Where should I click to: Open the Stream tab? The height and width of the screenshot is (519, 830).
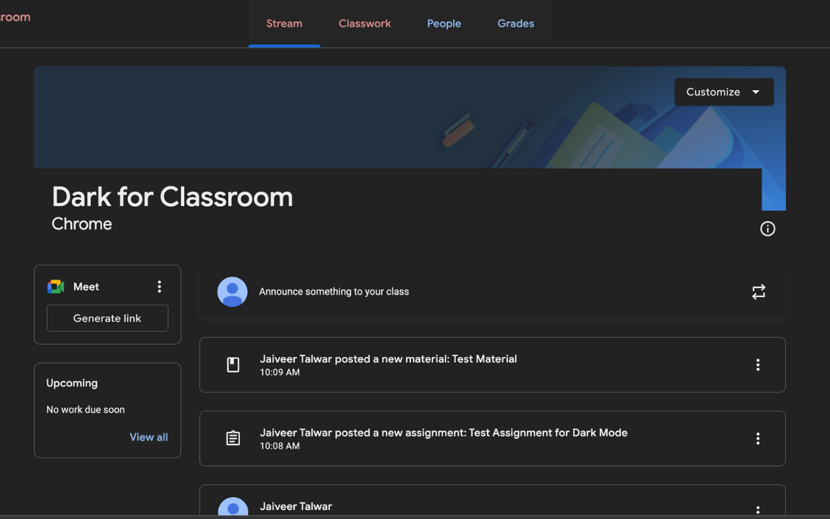[x=284, y=23]
